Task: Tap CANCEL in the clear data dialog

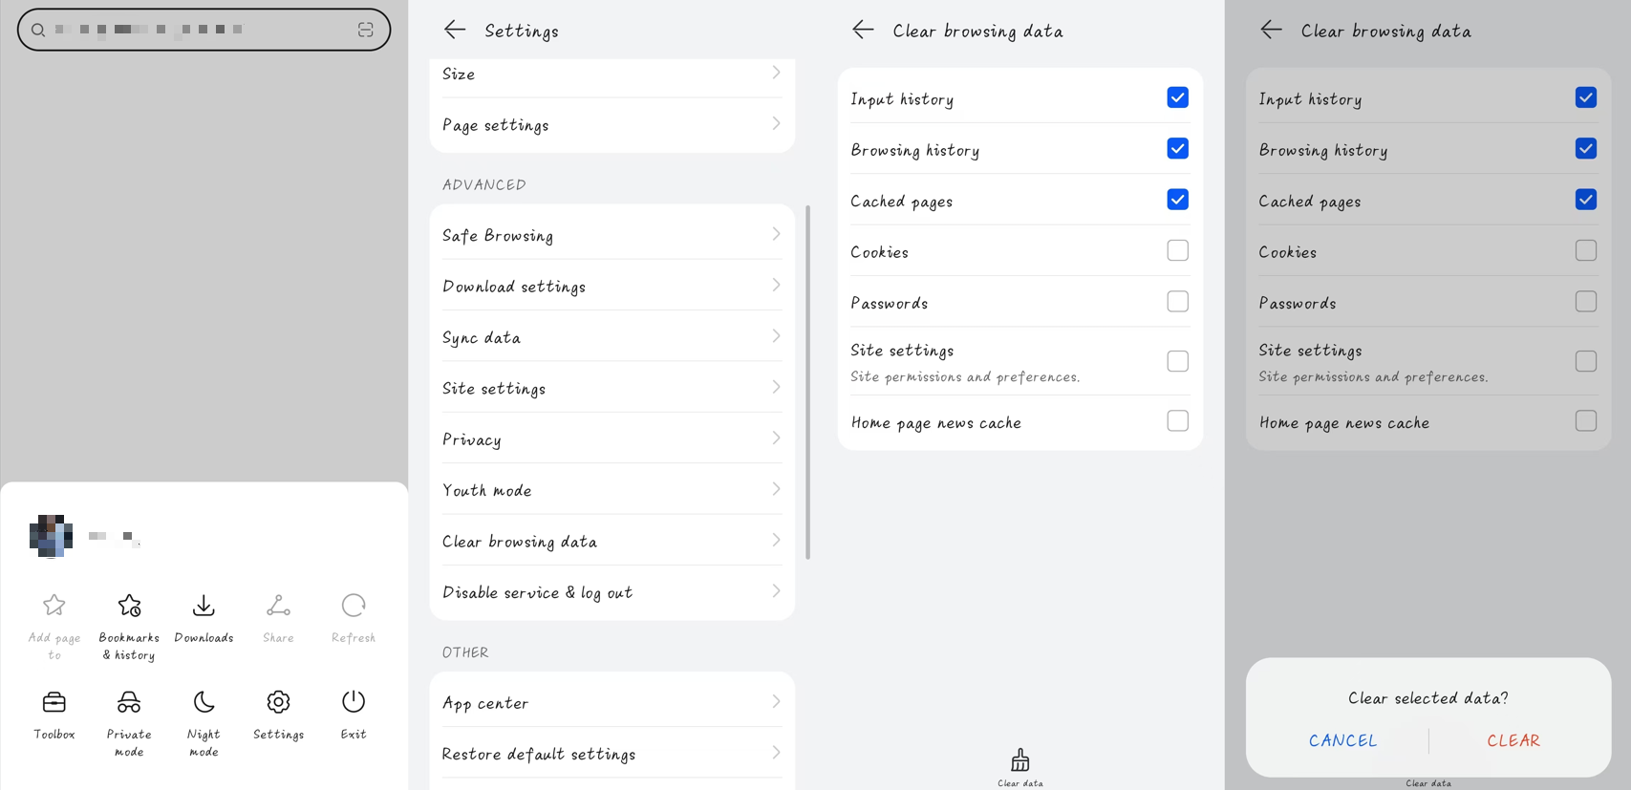Action: coord(1342,740)
